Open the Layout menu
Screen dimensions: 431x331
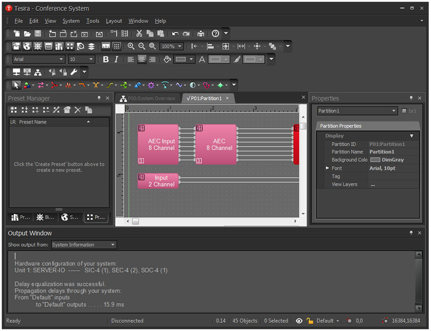pyautogui.click(x=114, y=21)
